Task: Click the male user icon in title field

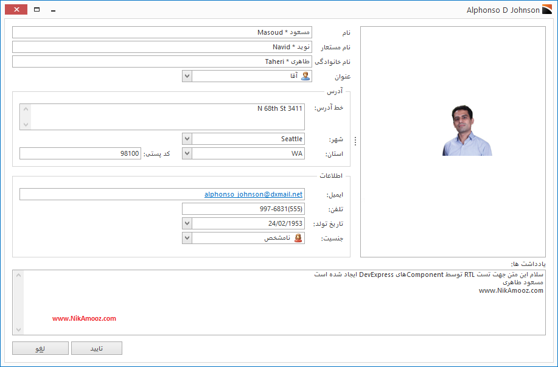Action: pyautogui.click(x=305, y=76)
